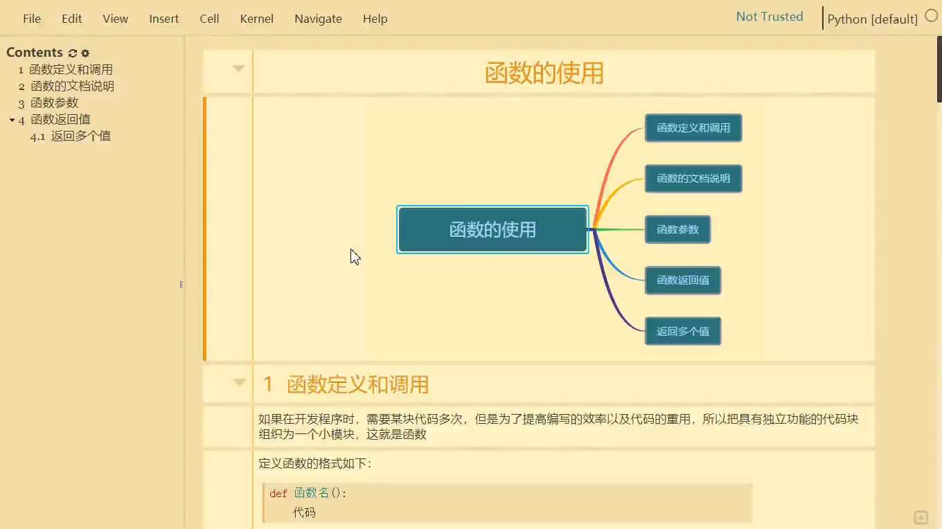Screen dimensions: 942x529
Task: Open the Cell menu
Action: (x=209, y=19)
